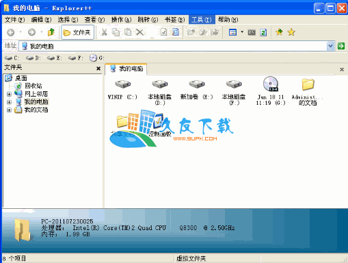Select the CD drive (G:) disc icon
The image size is (348, 263).
[271, 84]
